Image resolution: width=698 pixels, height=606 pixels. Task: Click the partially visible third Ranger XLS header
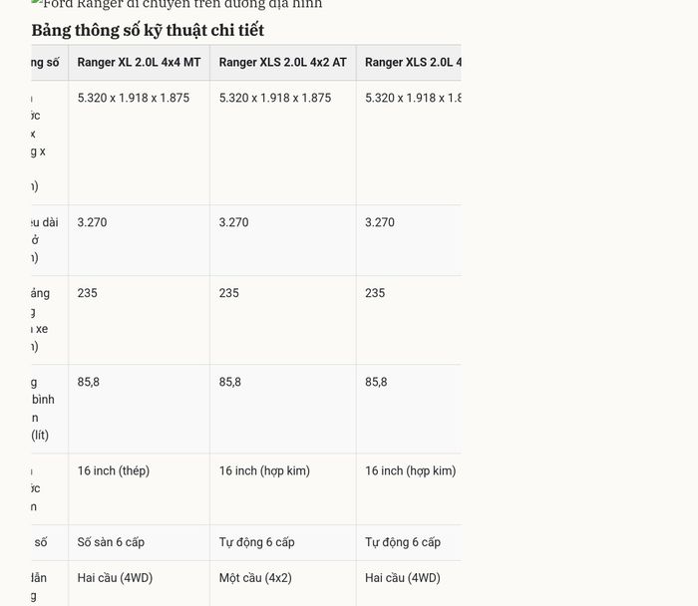(x=409, y=62)
